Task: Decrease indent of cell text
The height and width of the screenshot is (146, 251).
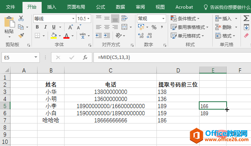Action: pyautogui.click(x=99, y=36)
